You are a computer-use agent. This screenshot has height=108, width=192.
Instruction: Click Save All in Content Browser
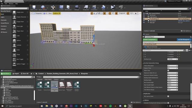(x=25, y=73)
